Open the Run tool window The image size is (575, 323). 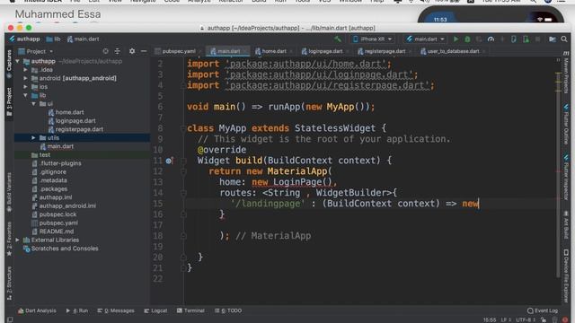[x=77, y=310]
